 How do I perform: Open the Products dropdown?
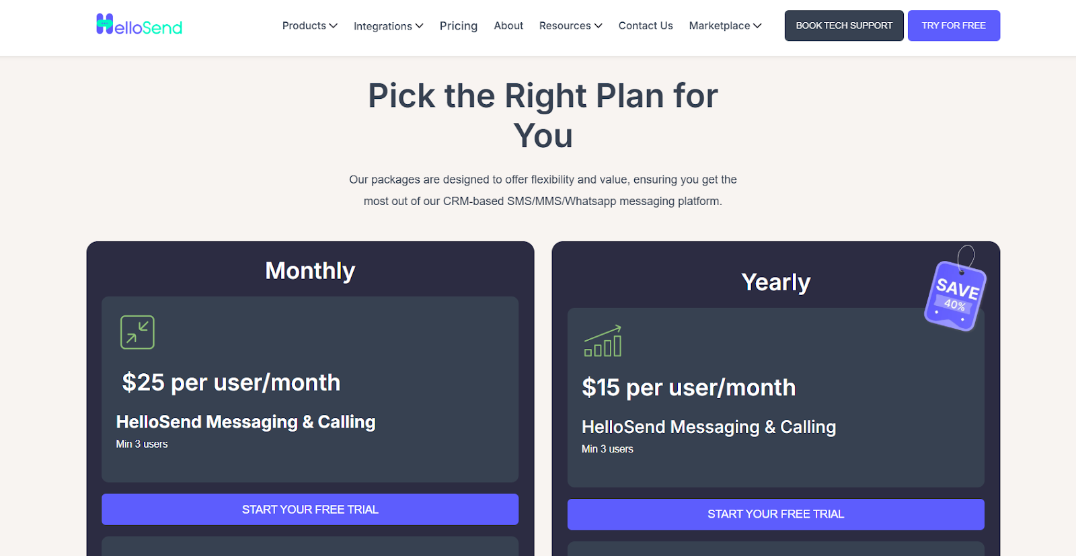[309, 26]
